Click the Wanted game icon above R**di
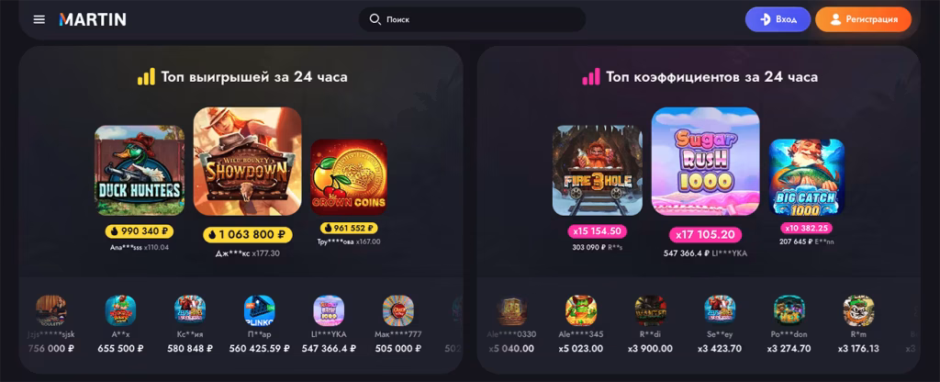 coord(651,310)
